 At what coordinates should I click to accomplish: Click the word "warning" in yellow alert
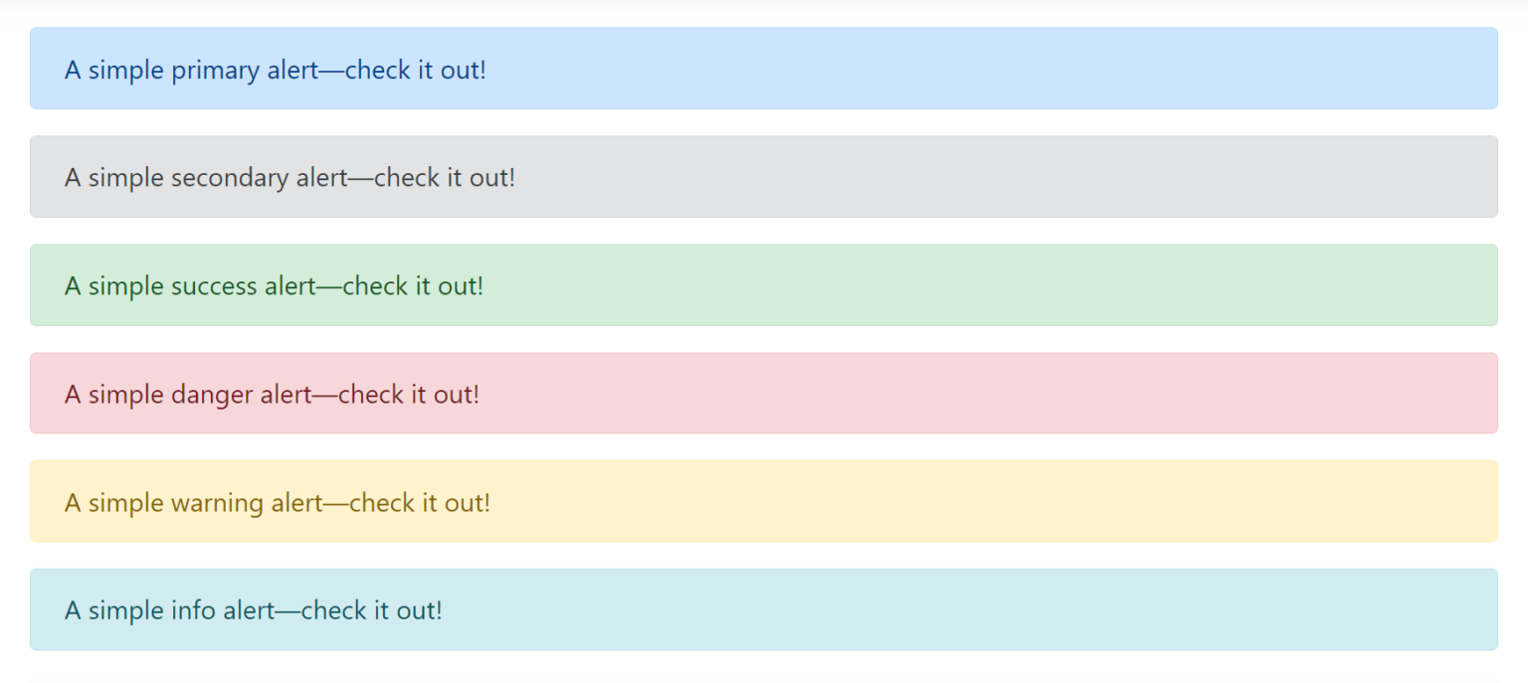coord(217,504)
